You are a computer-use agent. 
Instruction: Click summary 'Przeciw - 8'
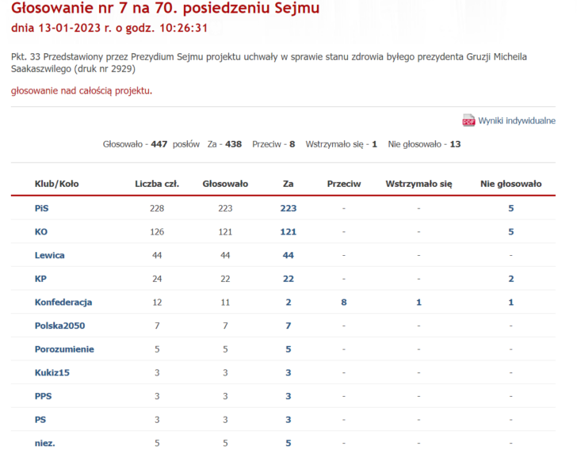click(273, 144)
